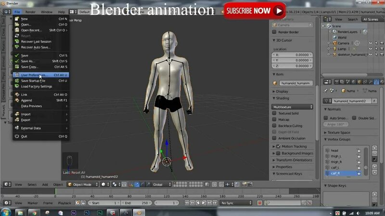The height and width of the screenshot is (216, 385).
Task: Click the All Scenes display button
Action: click(x=371, y=19)
